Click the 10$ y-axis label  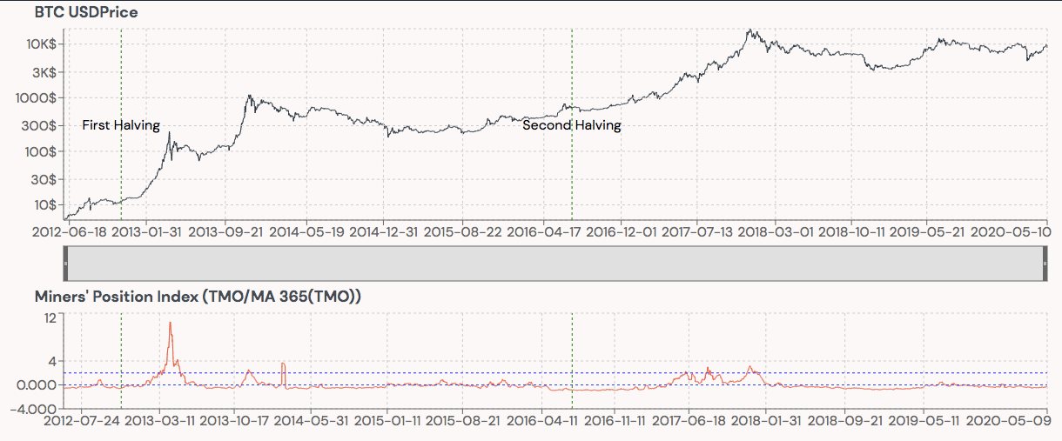(46, 205)
